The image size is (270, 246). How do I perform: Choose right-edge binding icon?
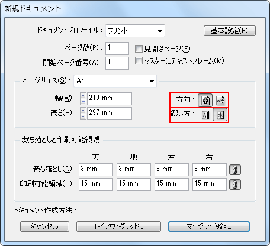tap(220, 115)
